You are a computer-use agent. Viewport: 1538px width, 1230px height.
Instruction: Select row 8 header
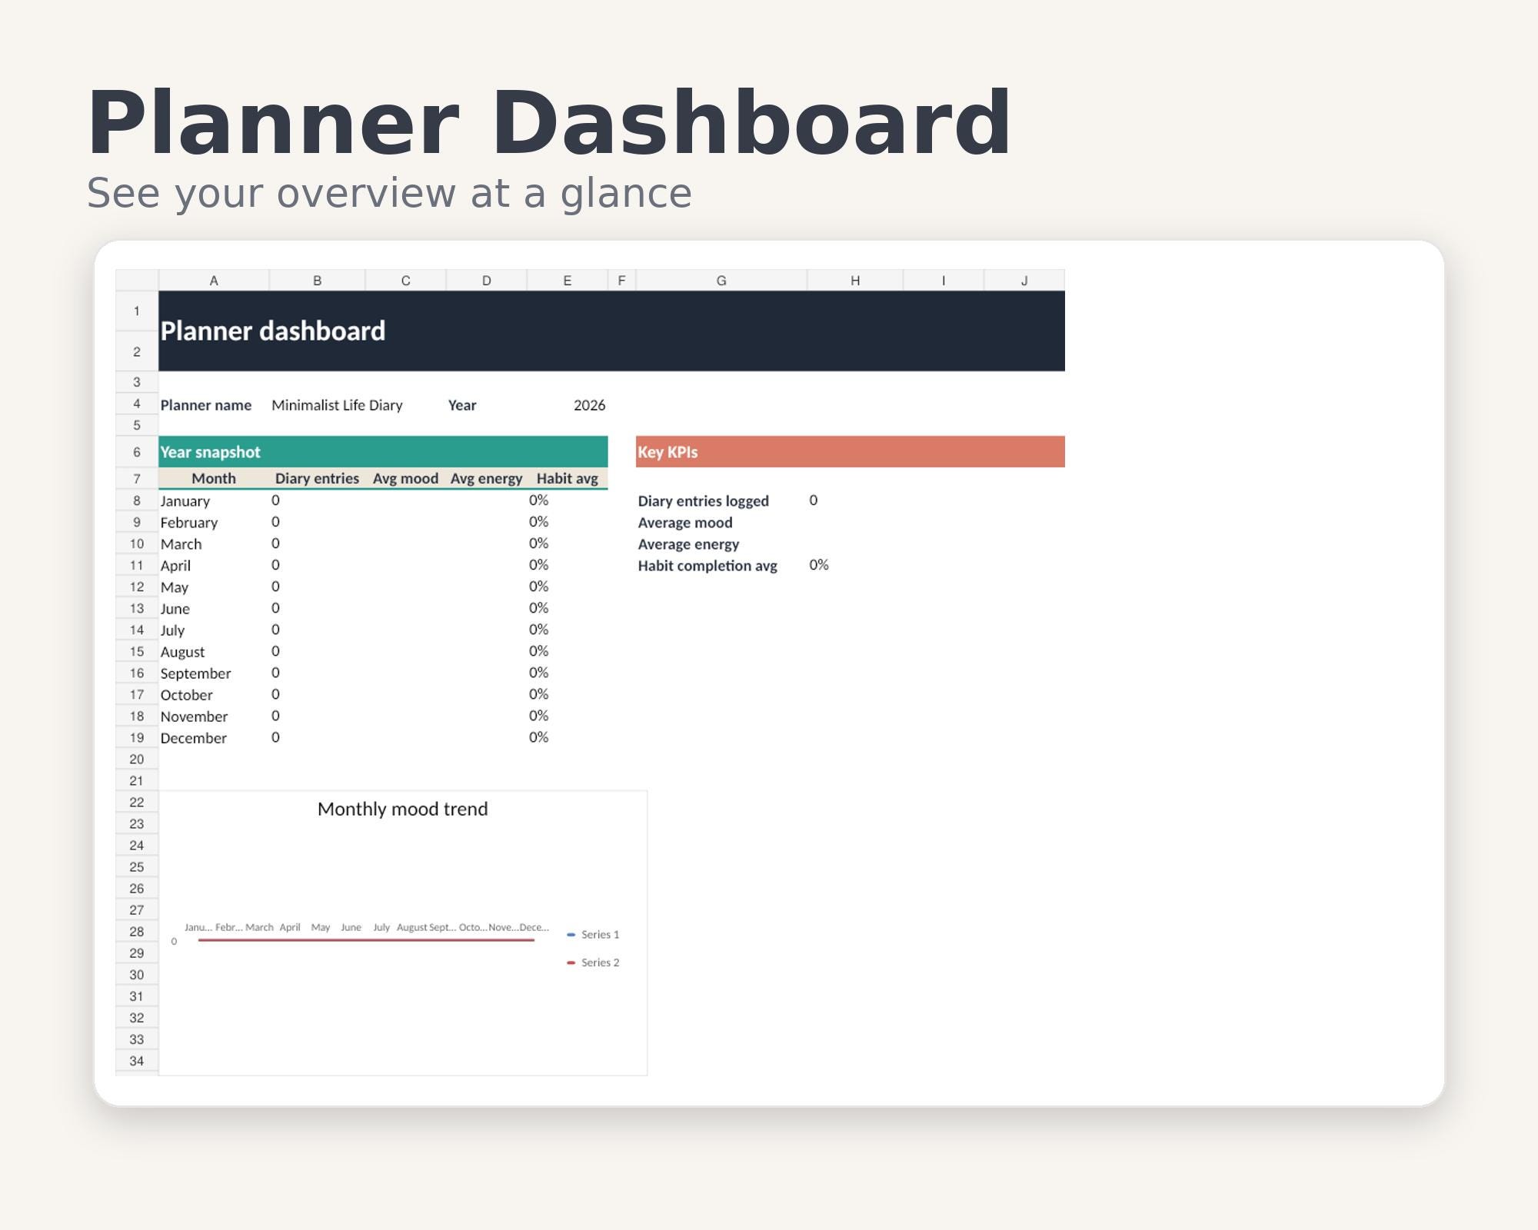click(x=137, y=500)
